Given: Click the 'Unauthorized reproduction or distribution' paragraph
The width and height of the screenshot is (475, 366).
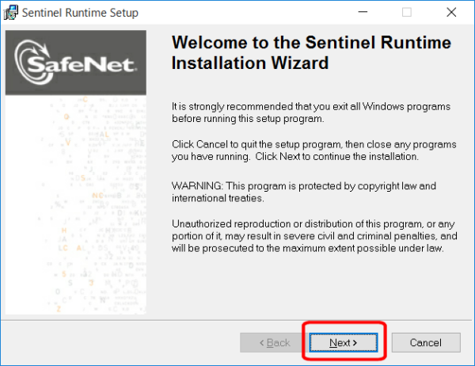Looking at the screenshot, I should [314, 236].
